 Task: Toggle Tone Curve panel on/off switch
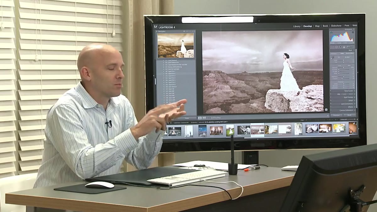(331, 91)
